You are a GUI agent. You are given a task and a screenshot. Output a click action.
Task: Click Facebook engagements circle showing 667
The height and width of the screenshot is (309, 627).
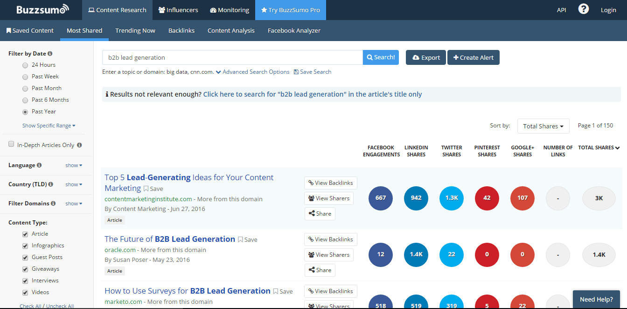(381, 198)
